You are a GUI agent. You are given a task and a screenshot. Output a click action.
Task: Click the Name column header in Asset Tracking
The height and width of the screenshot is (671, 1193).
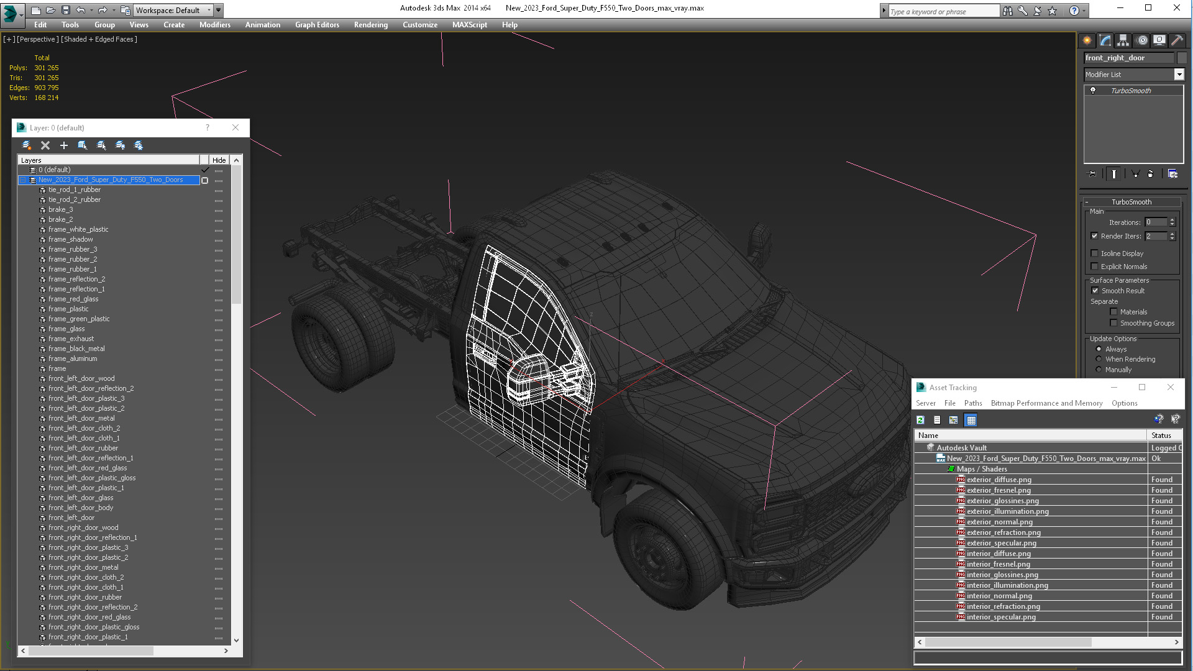click(x=1030, y=436)
